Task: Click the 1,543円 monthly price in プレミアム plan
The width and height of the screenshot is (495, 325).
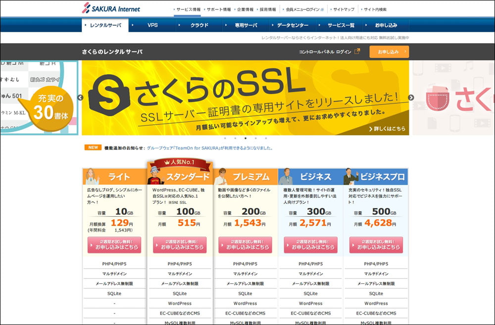Action: 249,223
